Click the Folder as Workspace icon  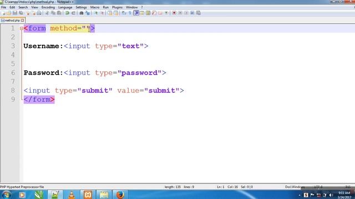click(x=160, y=13)
